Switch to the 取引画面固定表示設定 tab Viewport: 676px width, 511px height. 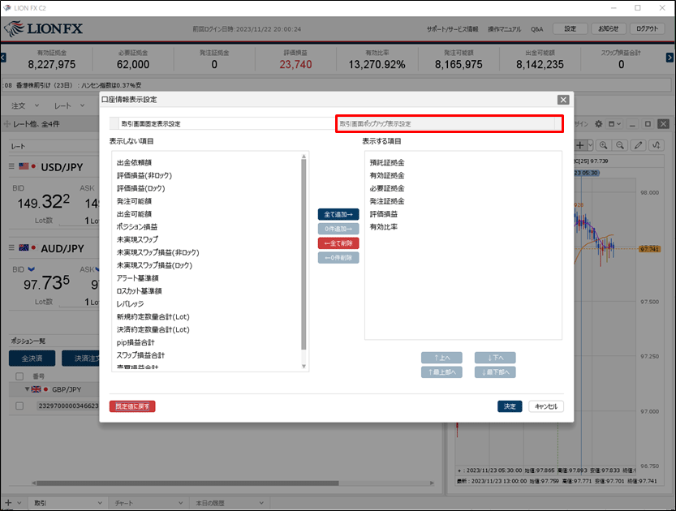coord(222,123)
